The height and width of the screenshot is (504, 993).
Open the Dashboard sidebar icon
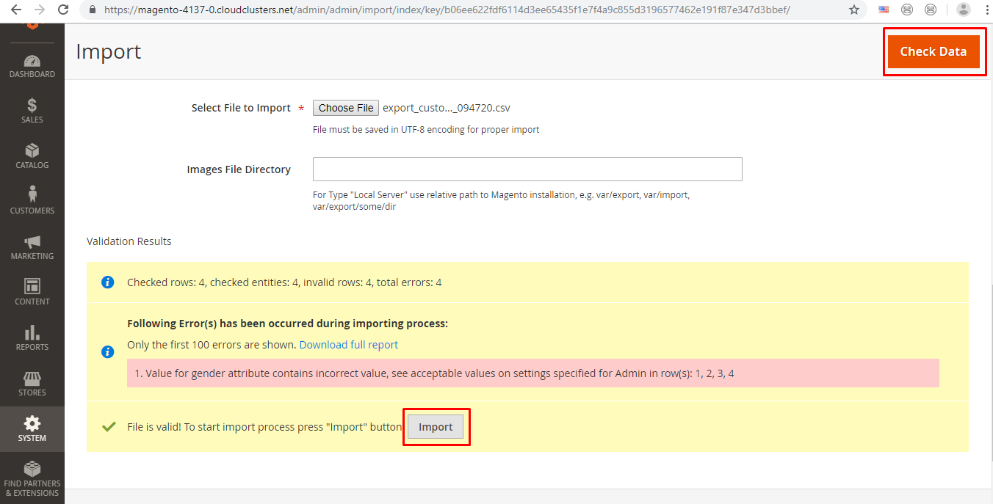pyautogui.click(x=32, y=67)
